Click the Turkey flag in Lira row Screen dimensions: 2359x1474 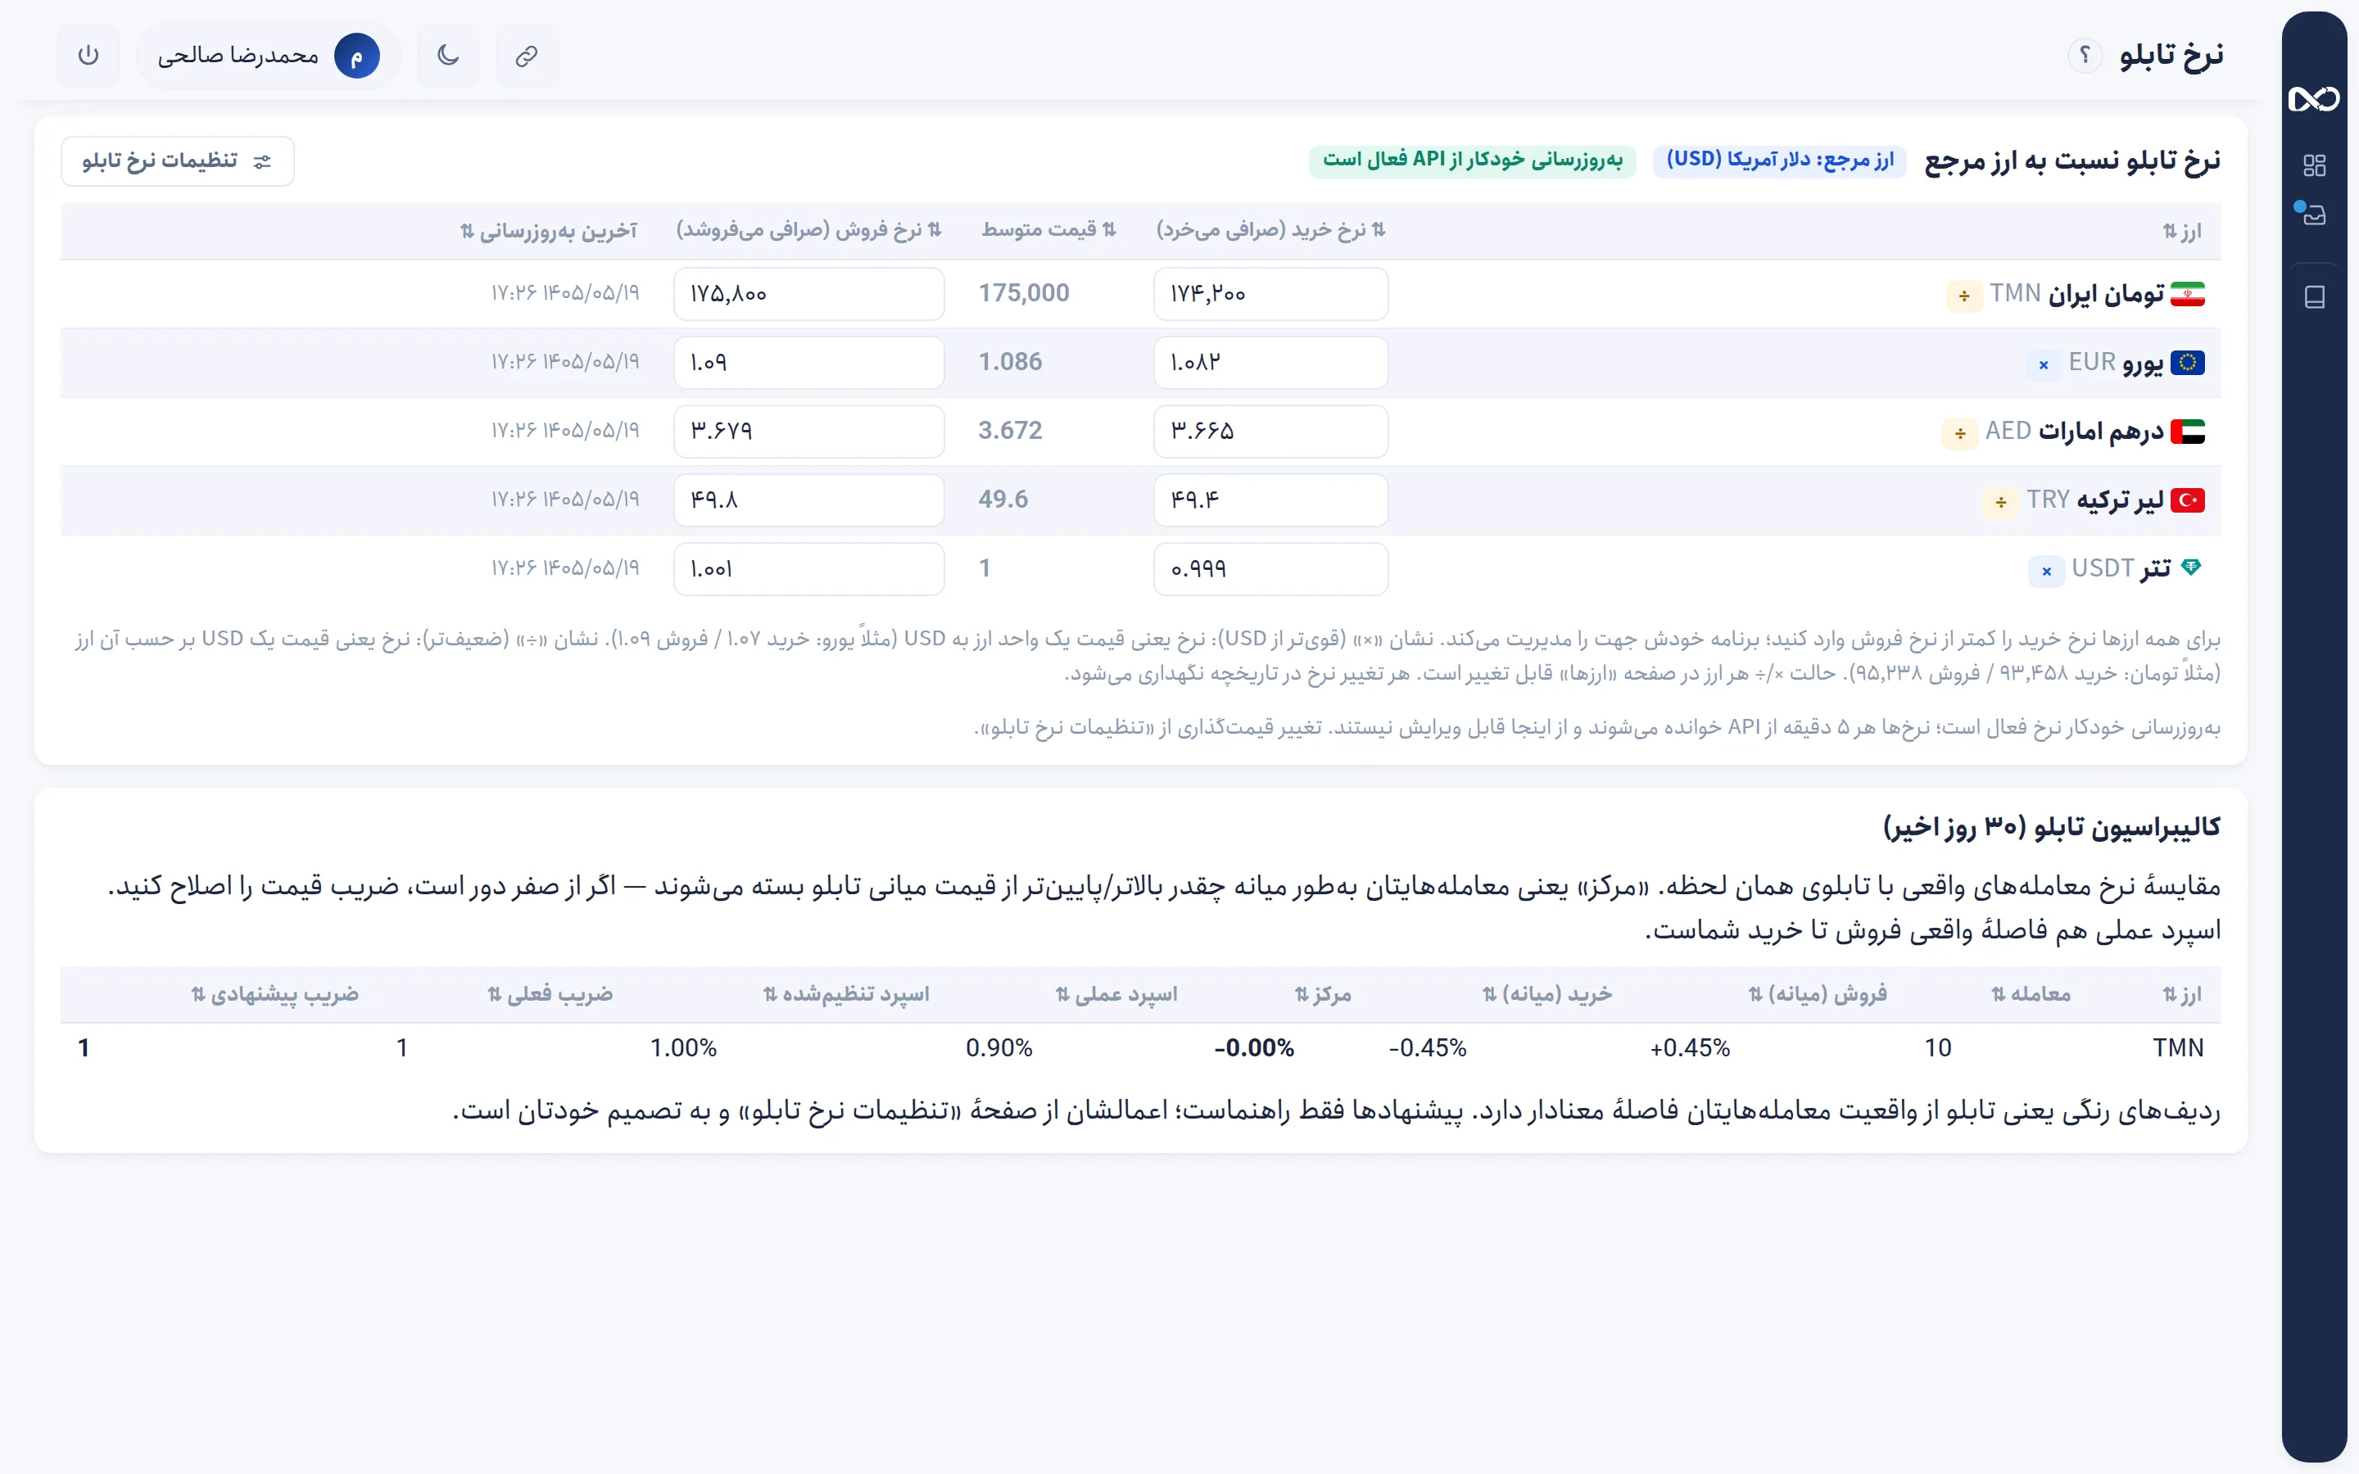point(2188,500)
